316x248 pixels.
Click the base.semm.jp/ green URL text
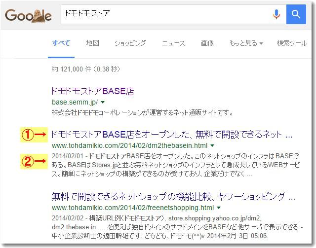(75, 102)
